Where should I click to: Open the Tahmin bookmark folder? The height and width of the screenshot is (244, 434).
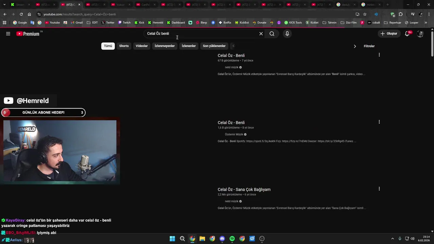(330, 23)
